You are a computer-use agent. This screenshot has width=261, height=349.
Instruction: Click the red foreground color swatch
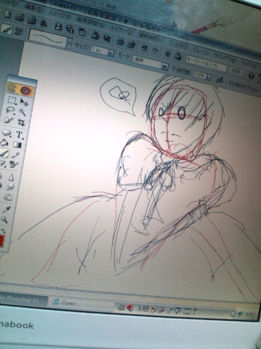(2, 241)
